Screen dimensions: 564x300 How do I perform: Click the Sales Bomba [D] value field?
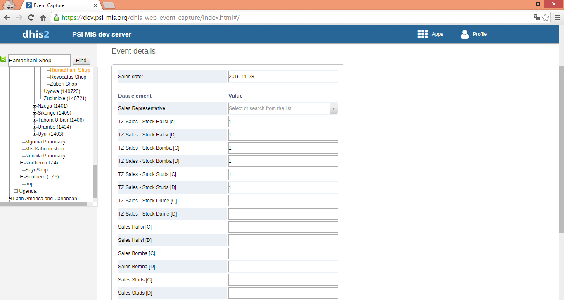[283, 267]
